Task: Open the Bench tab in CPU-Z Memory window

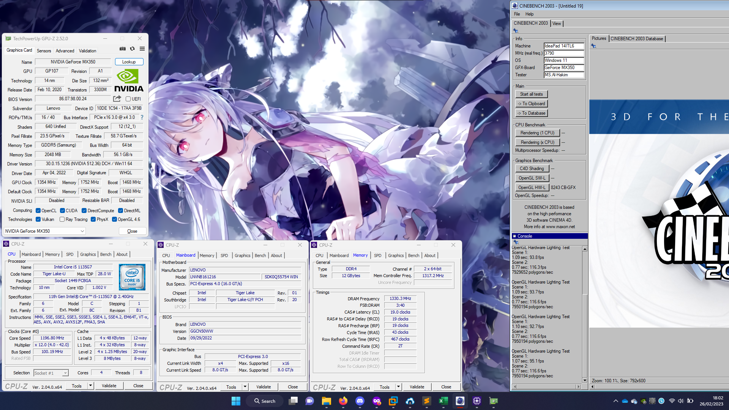Action: pyautogui.click(x=414, y=255)
